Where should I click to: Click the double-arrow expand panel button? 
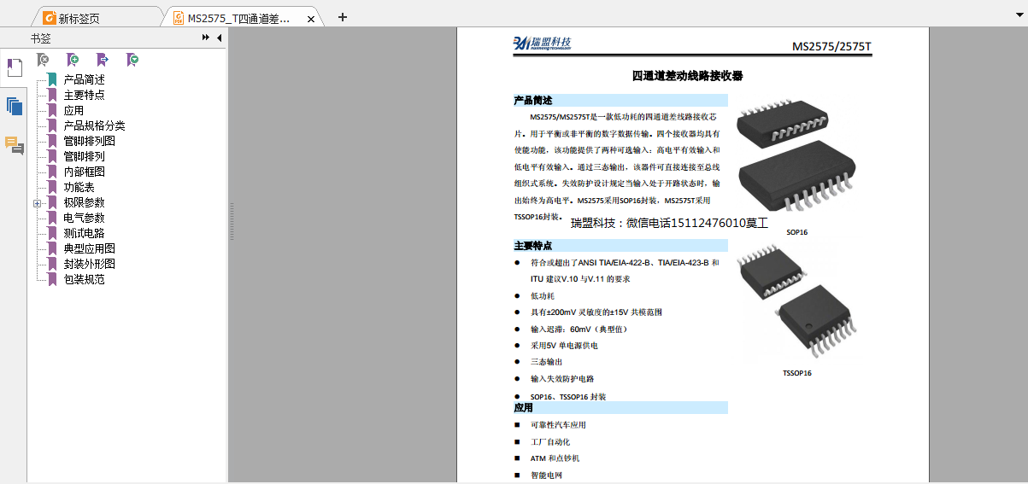pos(206,38)
